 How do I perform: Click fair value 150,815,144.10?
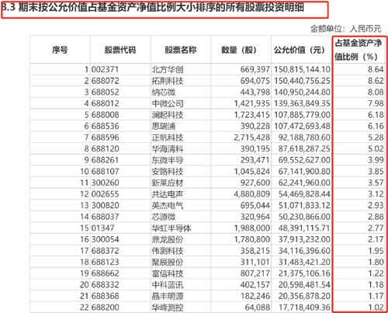point(302,69)
